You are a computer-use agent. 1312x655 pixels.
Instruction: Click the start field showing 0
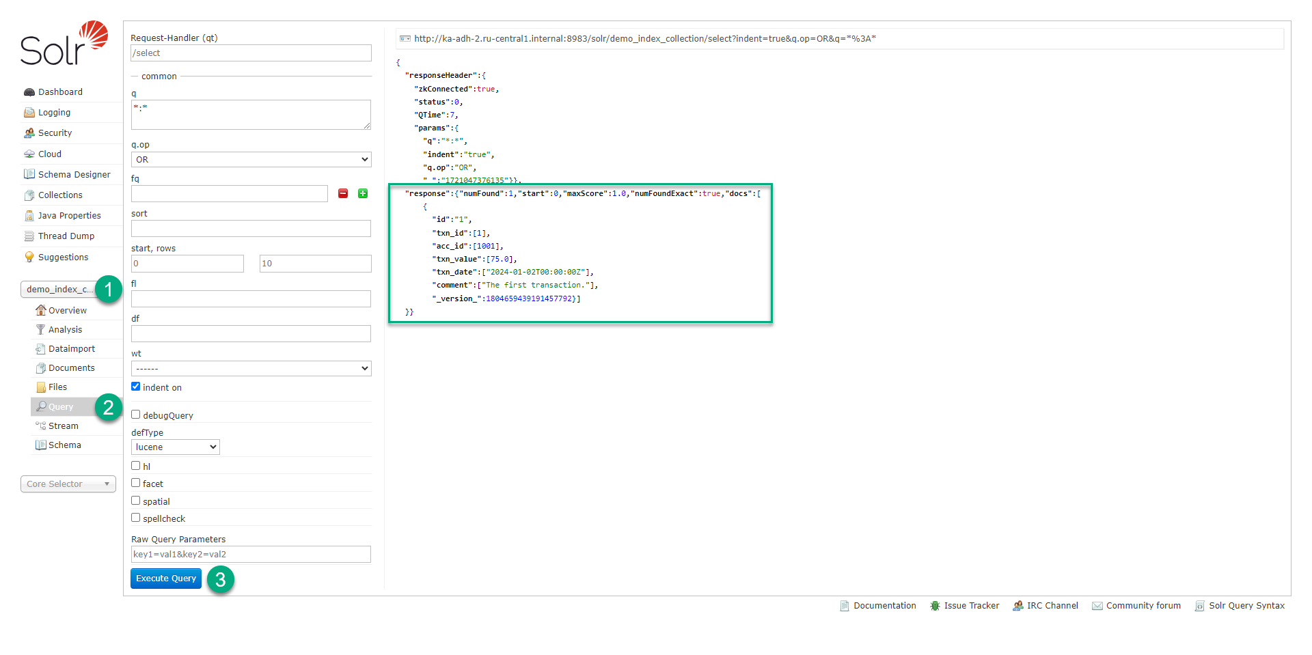coord(187,264)
